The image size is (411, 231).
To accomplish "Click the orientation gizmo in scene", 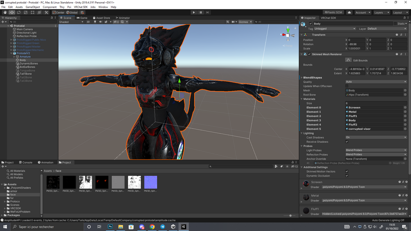I will coord(287,35).
